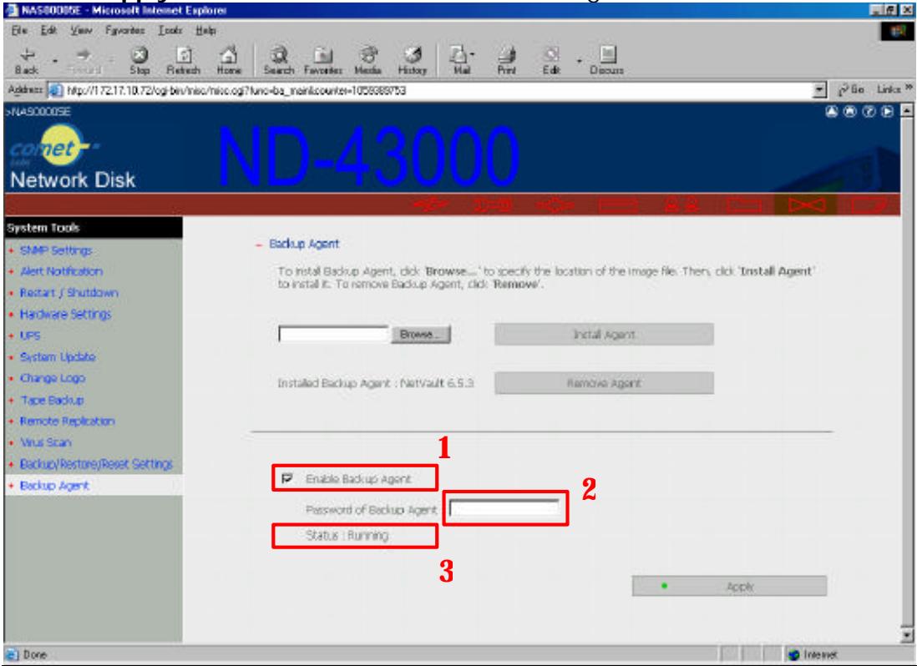Open the dropdown arrow next to Back

tap(55, 61)
